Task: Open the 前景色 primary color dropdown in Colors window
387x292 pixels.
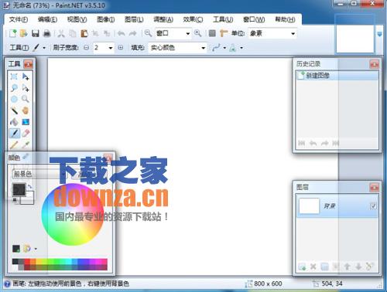Action: (39, 175)
